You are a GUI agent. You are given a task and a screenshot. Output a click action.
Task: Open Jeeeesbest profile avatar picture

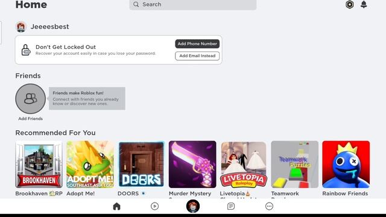click(21, 27)
